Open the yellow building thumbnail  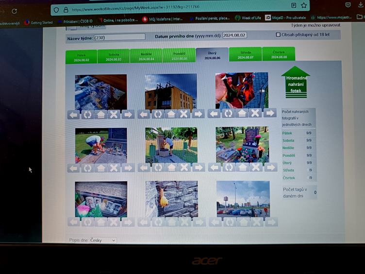point(171,91)
